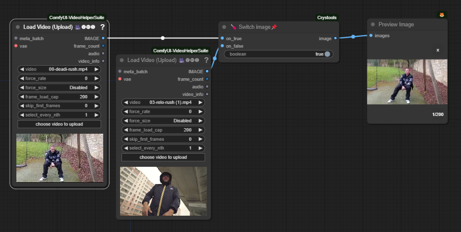Viewport: 461px width, 232px height.
Task: Increase force_rate in first Load Video node
Action: [96, 78]
